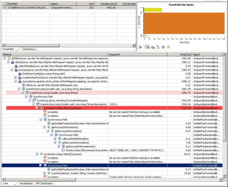Image resolution: width=228 pixels, height=187 pixels.
Task: Click upper scrollbar right arrow
Action: [134, 45]
